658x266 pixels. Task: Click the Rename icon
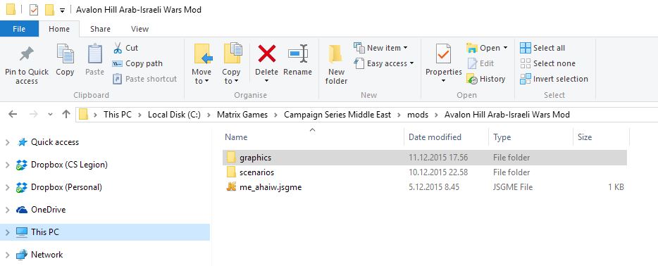tap(297, 54)
